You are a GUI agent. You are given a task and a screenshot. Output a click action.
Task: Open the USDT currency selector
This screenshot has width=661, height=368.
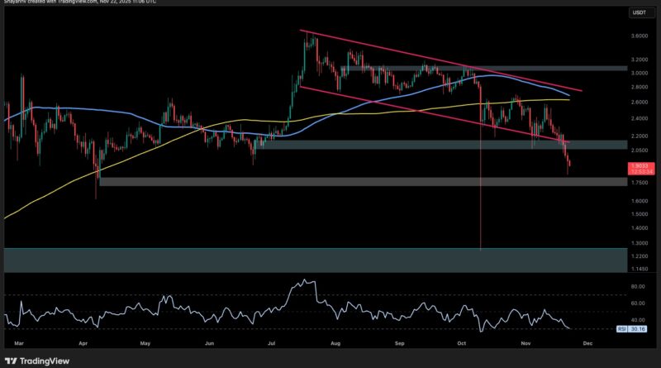[637, 12]
